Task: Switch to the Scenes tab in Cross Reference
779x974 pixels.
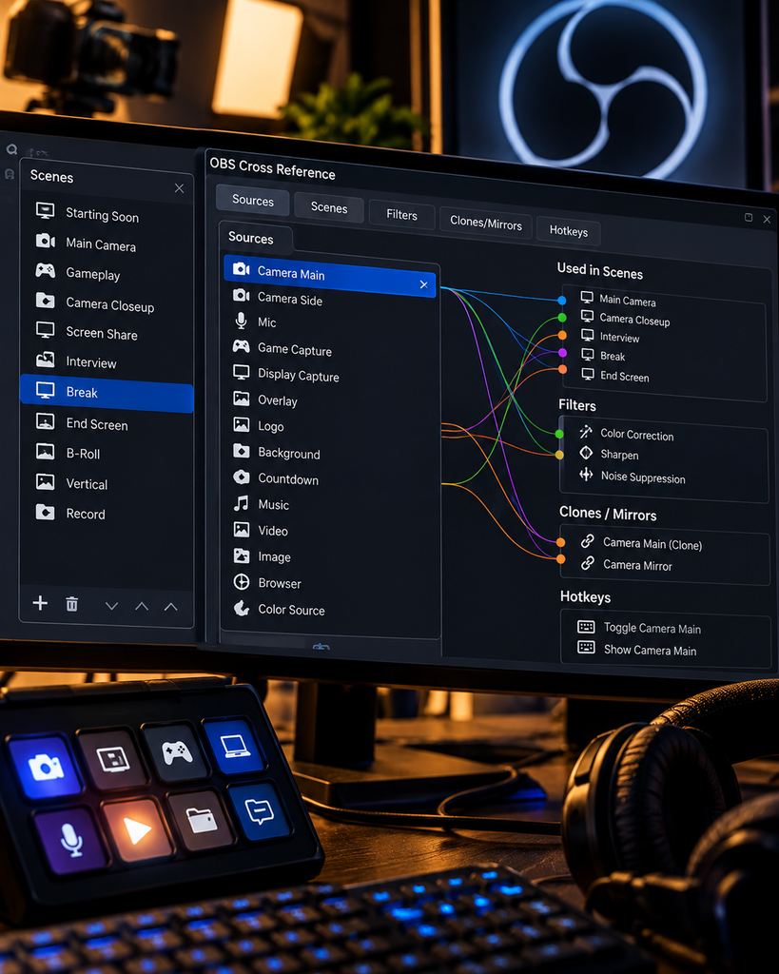Action: tap(328, 207)
